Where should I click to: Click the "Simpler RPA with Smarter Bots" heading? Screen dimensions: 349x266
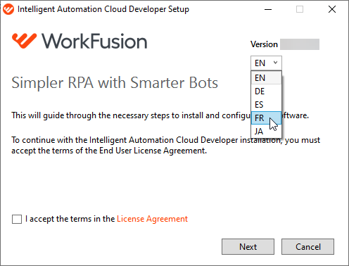pos(115,83)
